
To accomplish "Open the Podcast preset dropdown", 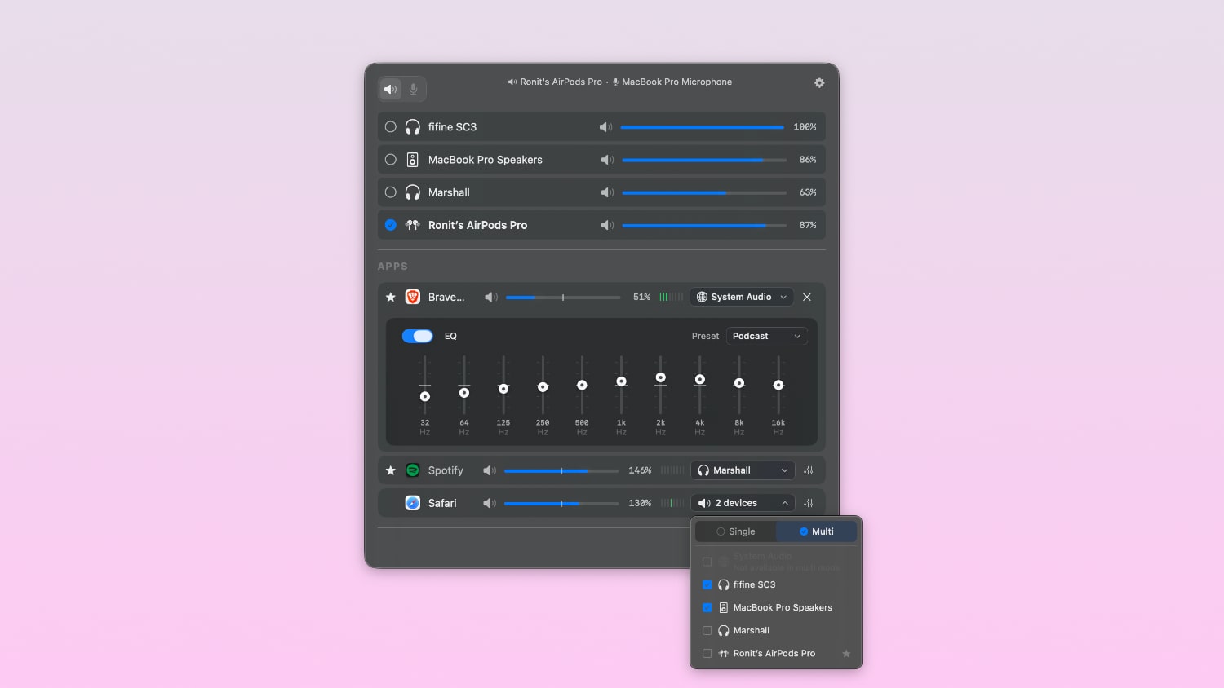I will (x=766, y=336).
